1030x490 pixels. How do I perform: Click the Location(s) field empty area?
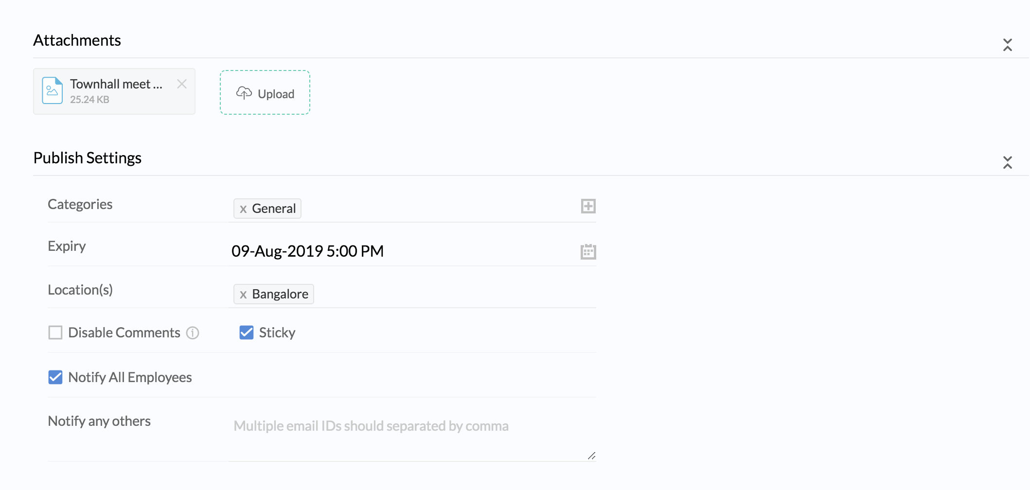pos(452,294)
